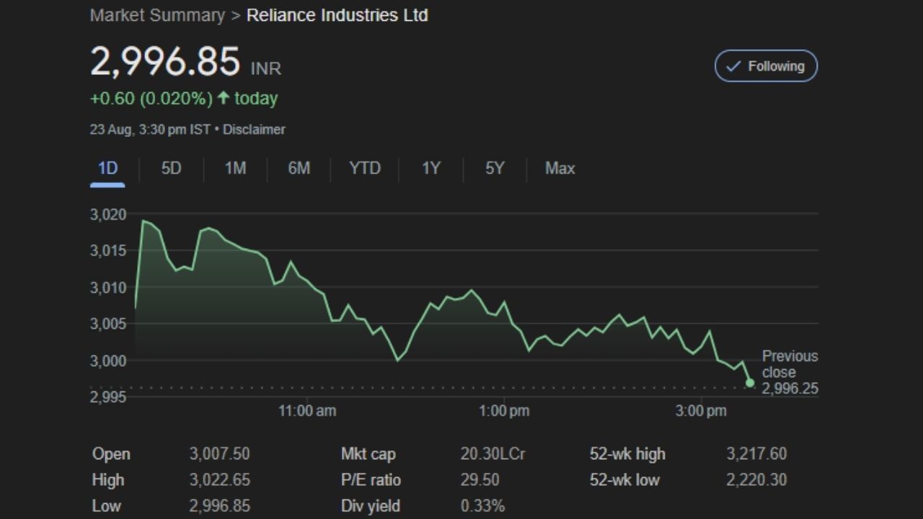Switch to the 1M range tab
The height and width of the screenshot is (519, 923).
(x=235, y=169)
